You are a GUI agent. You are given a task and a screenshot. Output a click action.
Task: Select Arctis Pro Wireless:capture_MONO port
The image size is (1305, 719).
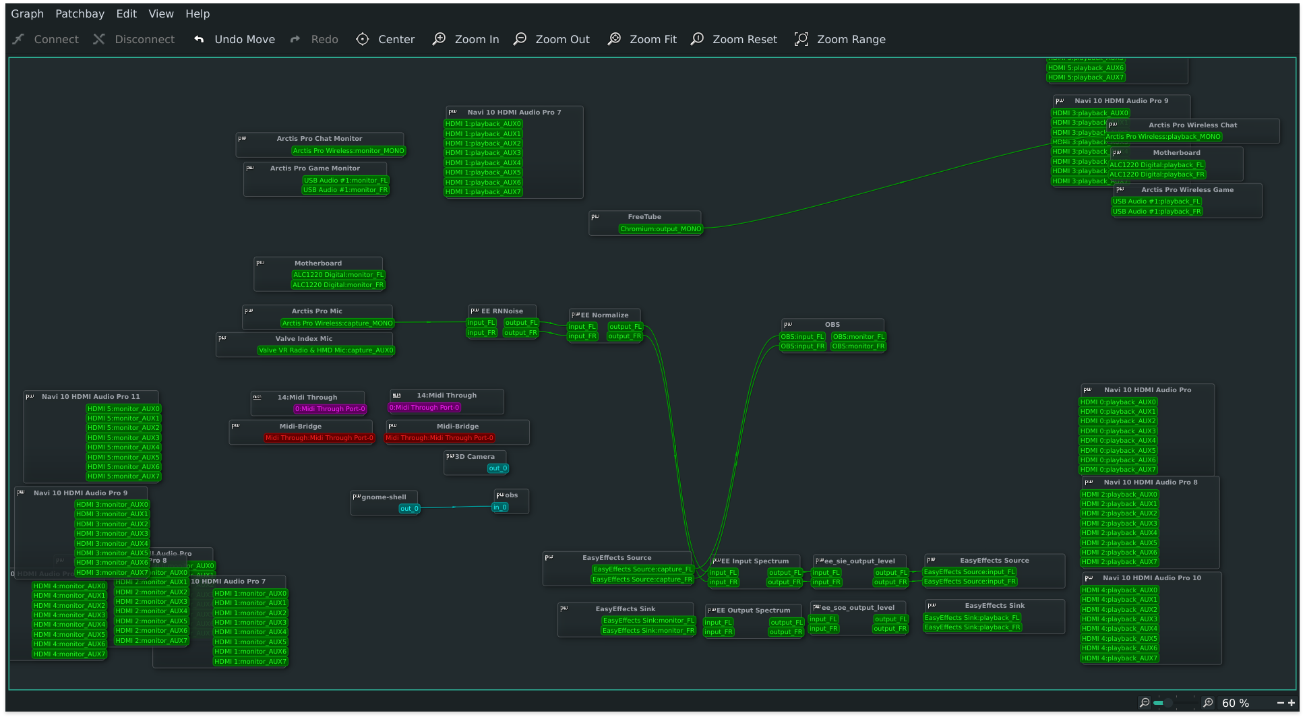337,323
